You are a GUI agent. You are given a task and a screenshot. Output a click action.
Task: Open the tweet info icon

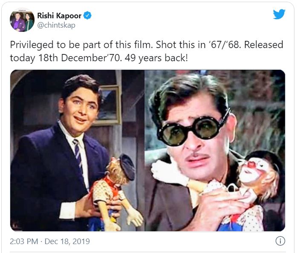(x=280, y=241)
